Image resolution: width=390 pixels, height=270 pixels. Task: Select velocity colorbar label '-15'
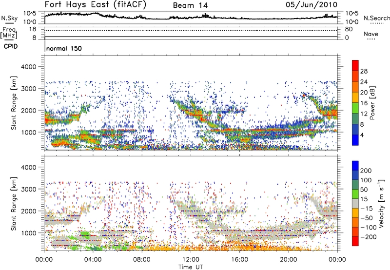[x=367, y=209]
